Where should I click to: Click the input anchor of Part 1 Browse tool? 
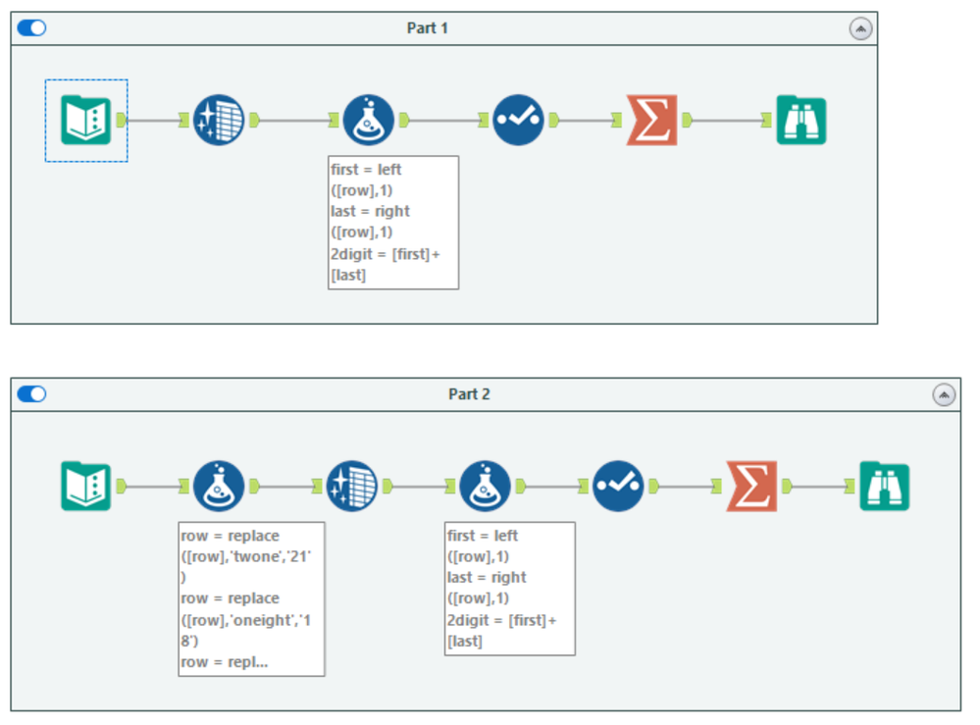pyautogui.click(x=767, y=120)
